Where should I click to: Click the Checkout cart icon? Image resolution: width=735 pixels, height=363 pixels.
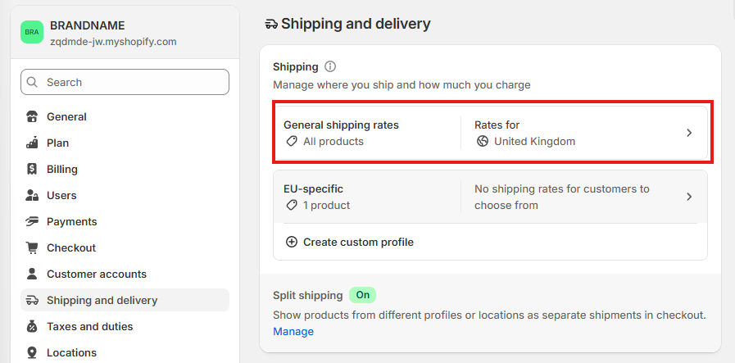click(32, 247)
